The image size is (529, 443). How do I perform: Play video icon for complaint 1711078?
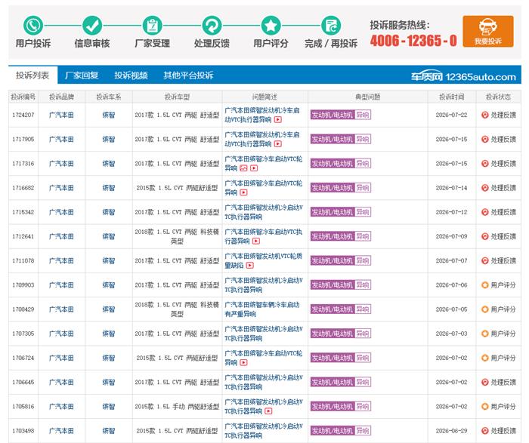click(x=249, y=266)
